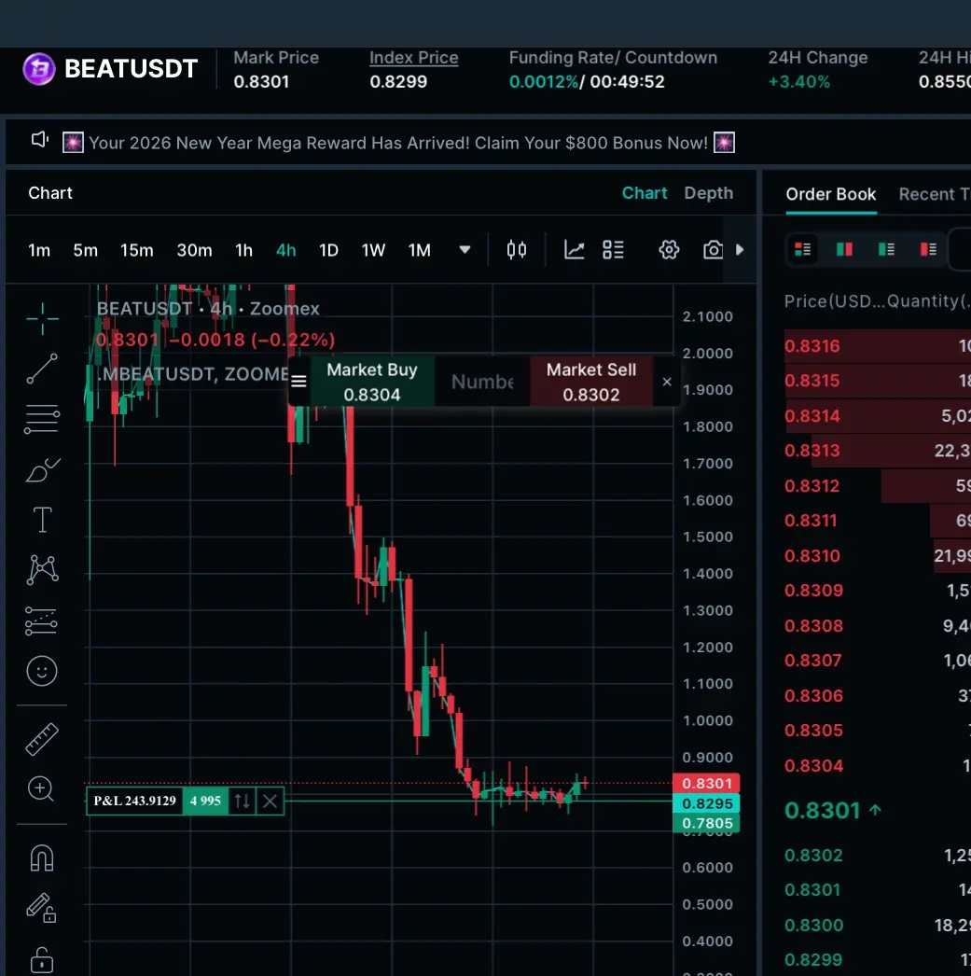The height and width of the screenshot is (976, 971).
Task: Click the Market Sell 0.8302 button
Action: (591, 382)
